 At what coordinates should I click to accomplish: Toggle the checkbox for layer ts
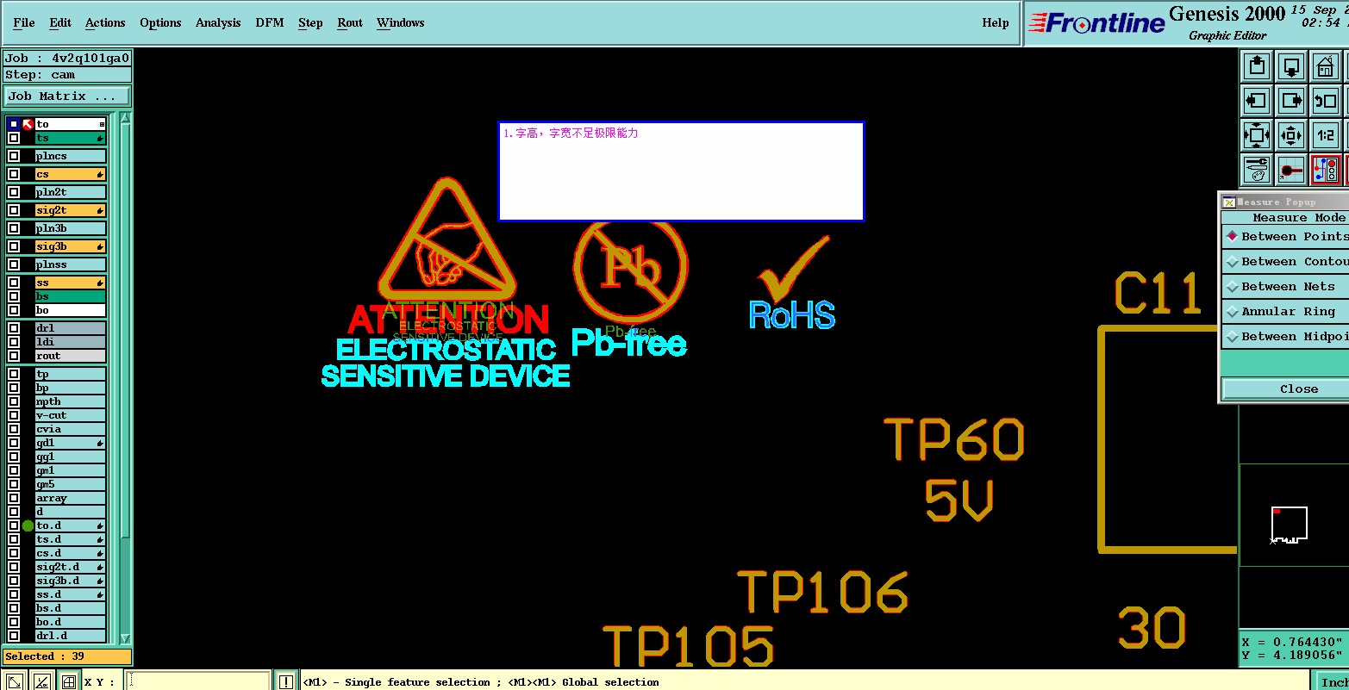coord(14,138)
